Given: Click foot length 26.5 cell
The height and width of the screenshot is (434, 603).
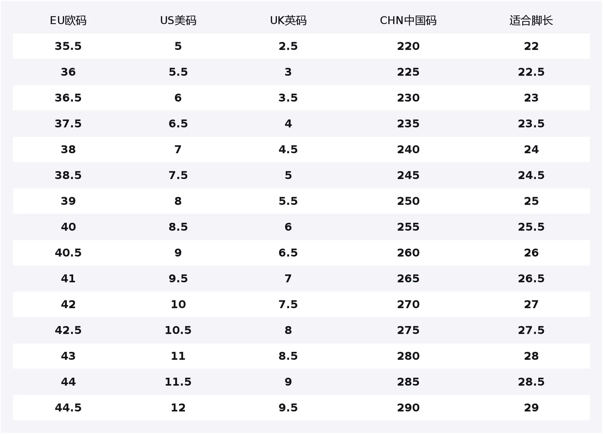Looking at the screenshot, I should [531, 278].
